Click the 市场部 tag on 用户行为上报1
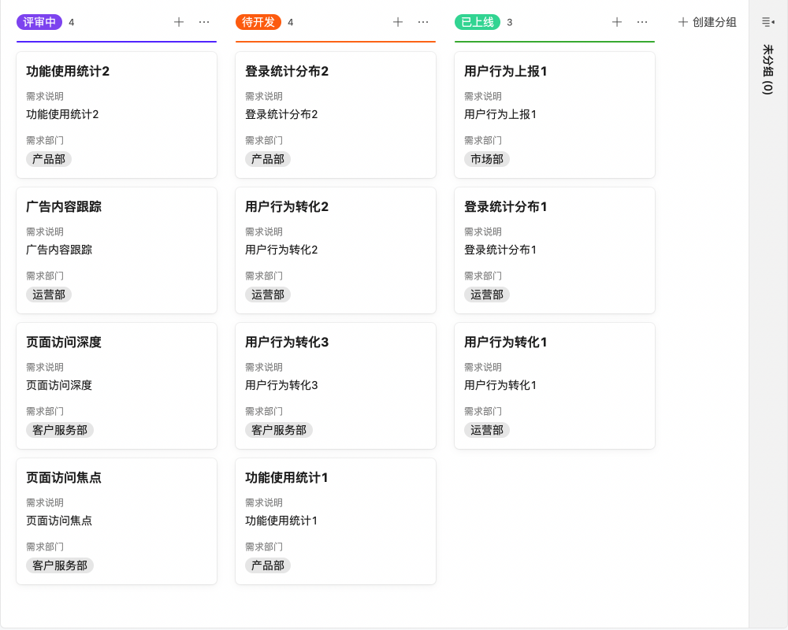Image resolution: width=788 pixels, height=630 pixels. click(x=486, y=159)
